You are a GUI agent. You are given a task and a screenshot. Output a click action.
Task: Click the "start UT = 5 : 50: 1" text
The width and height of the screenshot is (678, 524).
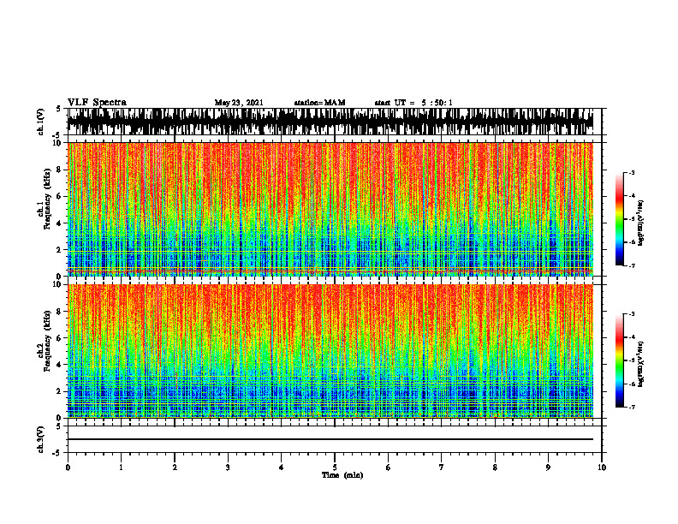coord(413,103)
